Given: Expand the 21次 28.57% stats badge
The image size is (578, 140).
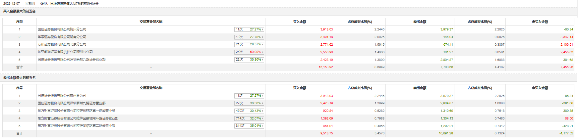Looking at the screenshot, I should coord(249,44).
